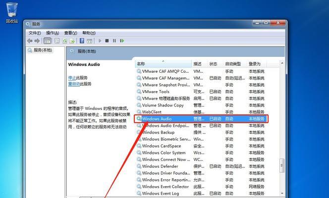Sort by the 描述 column header
The image size is (329, 198).
(200, 64)
